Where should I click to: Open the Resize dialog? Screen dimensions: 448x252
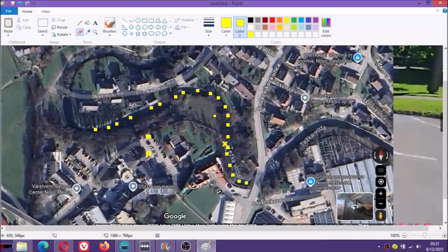coord(59,27)
